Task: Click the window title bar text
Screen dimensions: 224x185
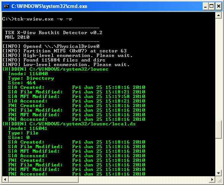Action: [49, 6]
